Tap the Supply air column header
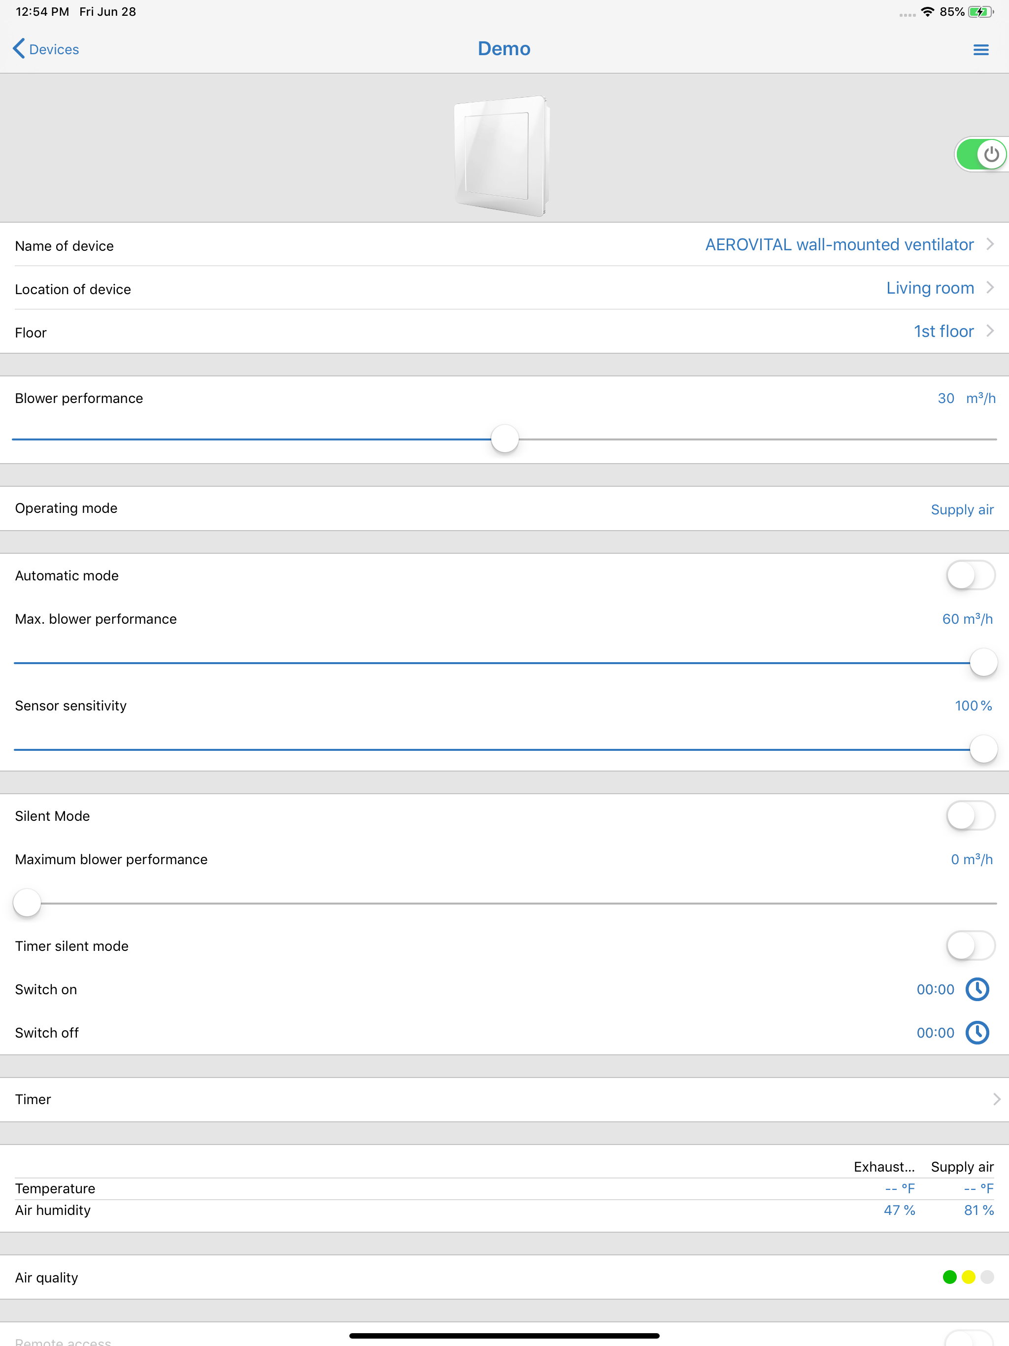The height and width of the screenshot is (1346, 1009). tap(962, 1167)
